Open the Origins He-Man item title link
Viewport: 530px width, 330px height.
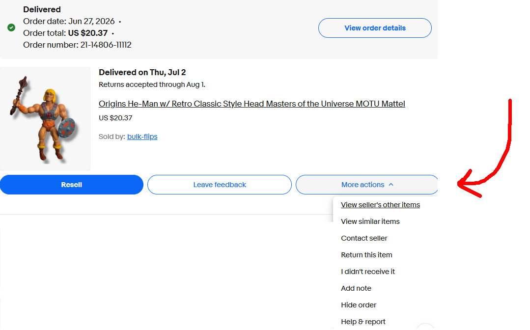click(252, 104)
